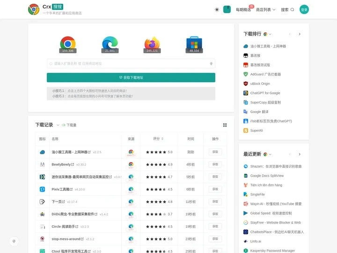Screen dimensions: 337x253
Task: Click the Crx logo in header
Action: [34, 9]
